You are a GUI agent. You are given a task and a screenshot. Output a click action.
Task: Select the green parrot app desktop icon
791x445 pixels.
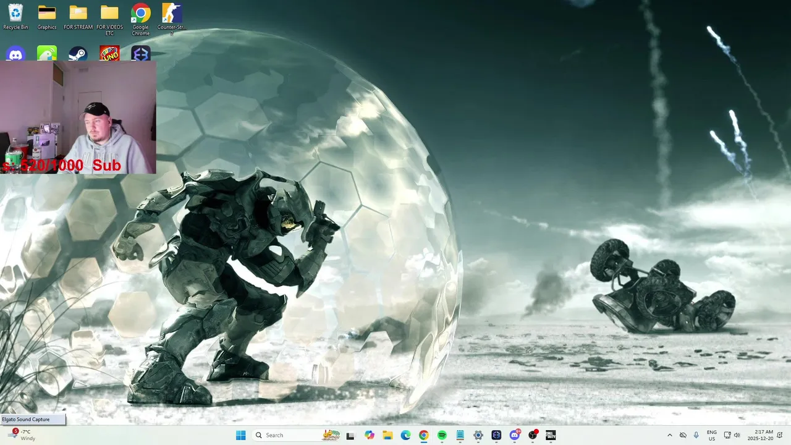point(47,54)
